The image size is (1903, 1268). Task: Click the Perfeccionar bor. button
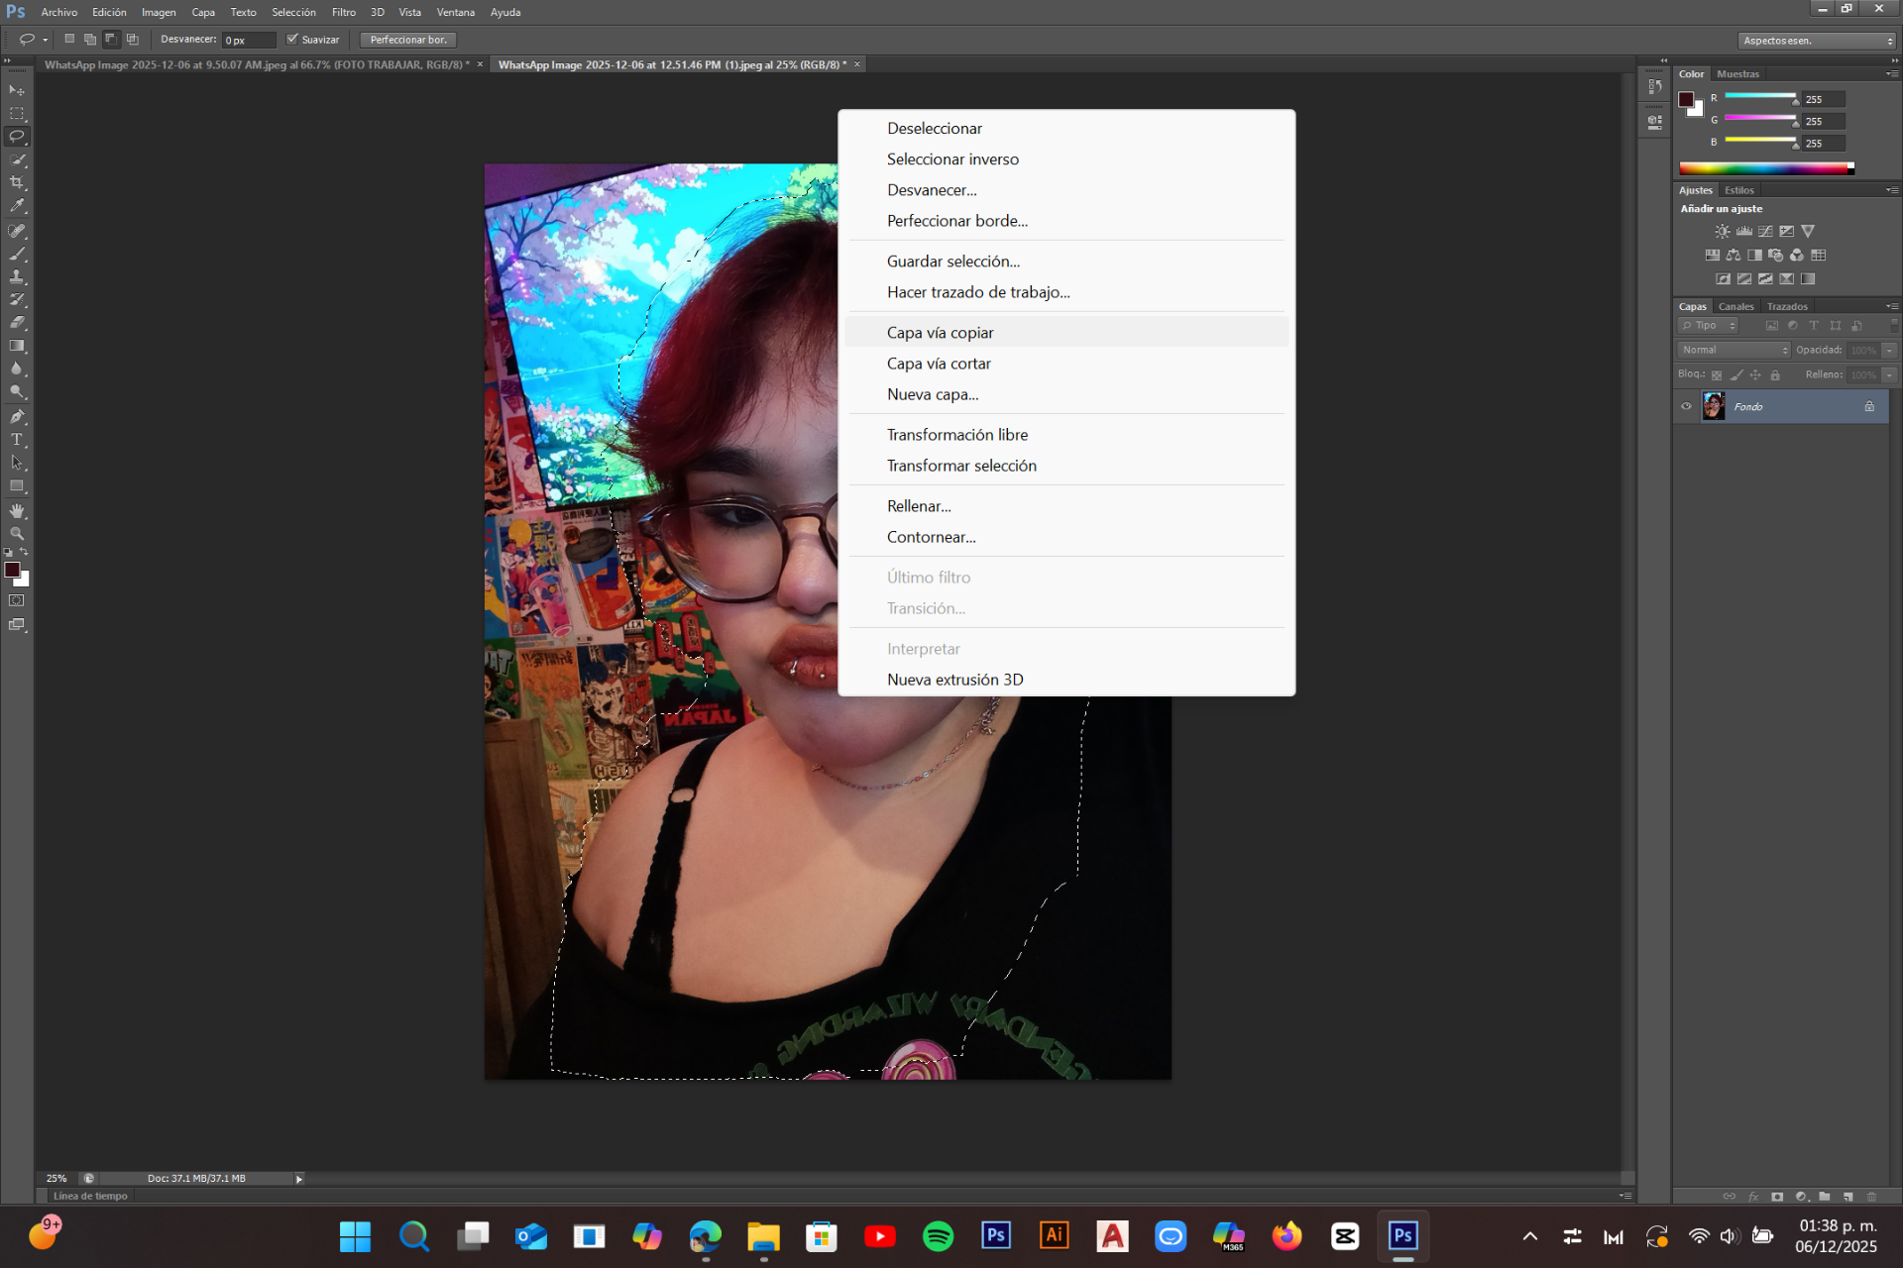point(408,40)
